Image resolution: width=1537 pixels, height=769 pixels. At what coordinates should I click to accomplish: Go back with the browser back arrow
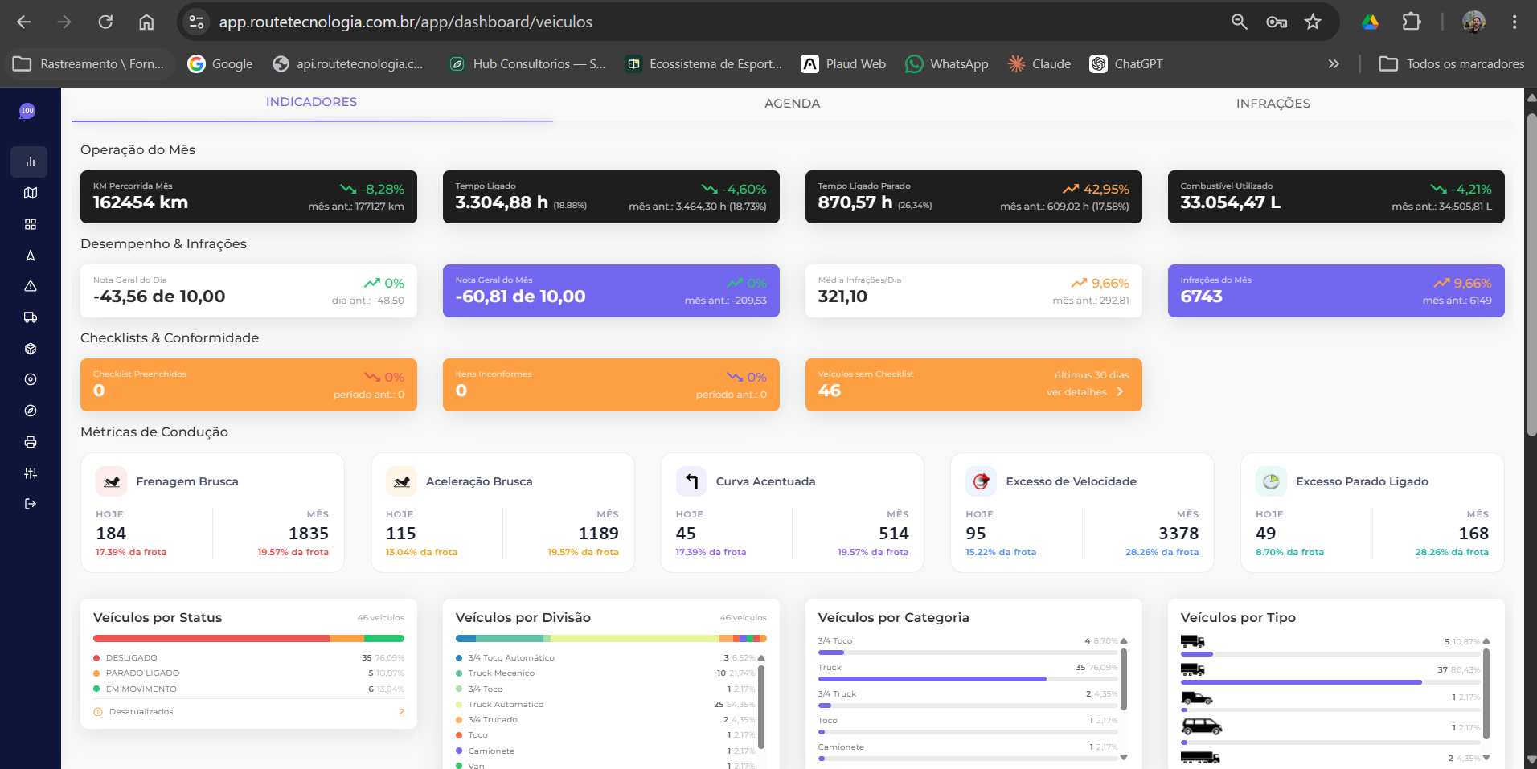click(23, 22)
